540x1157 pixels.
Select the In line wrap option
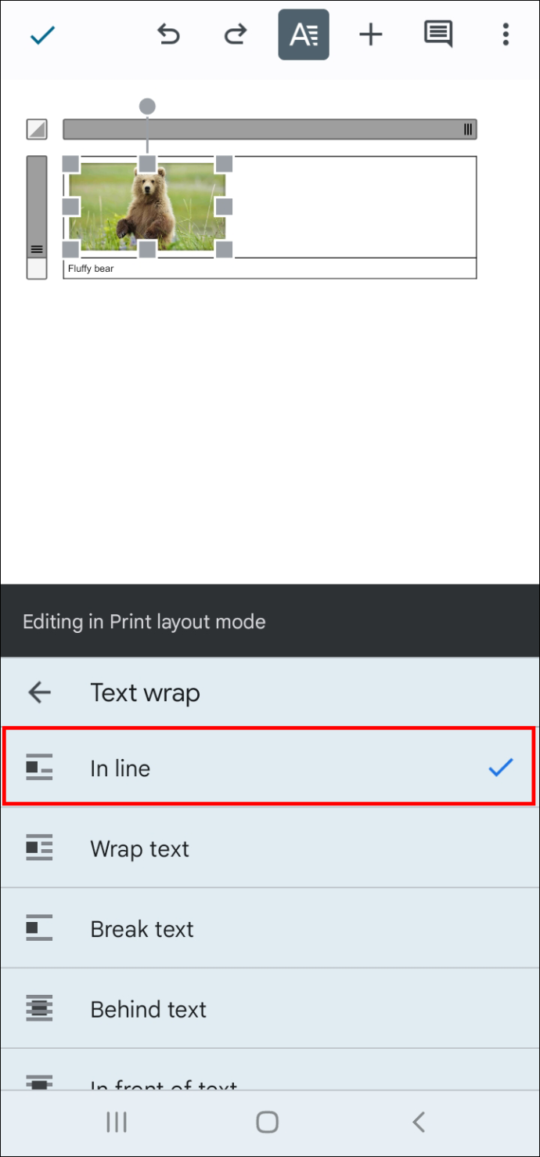[270, 768]
